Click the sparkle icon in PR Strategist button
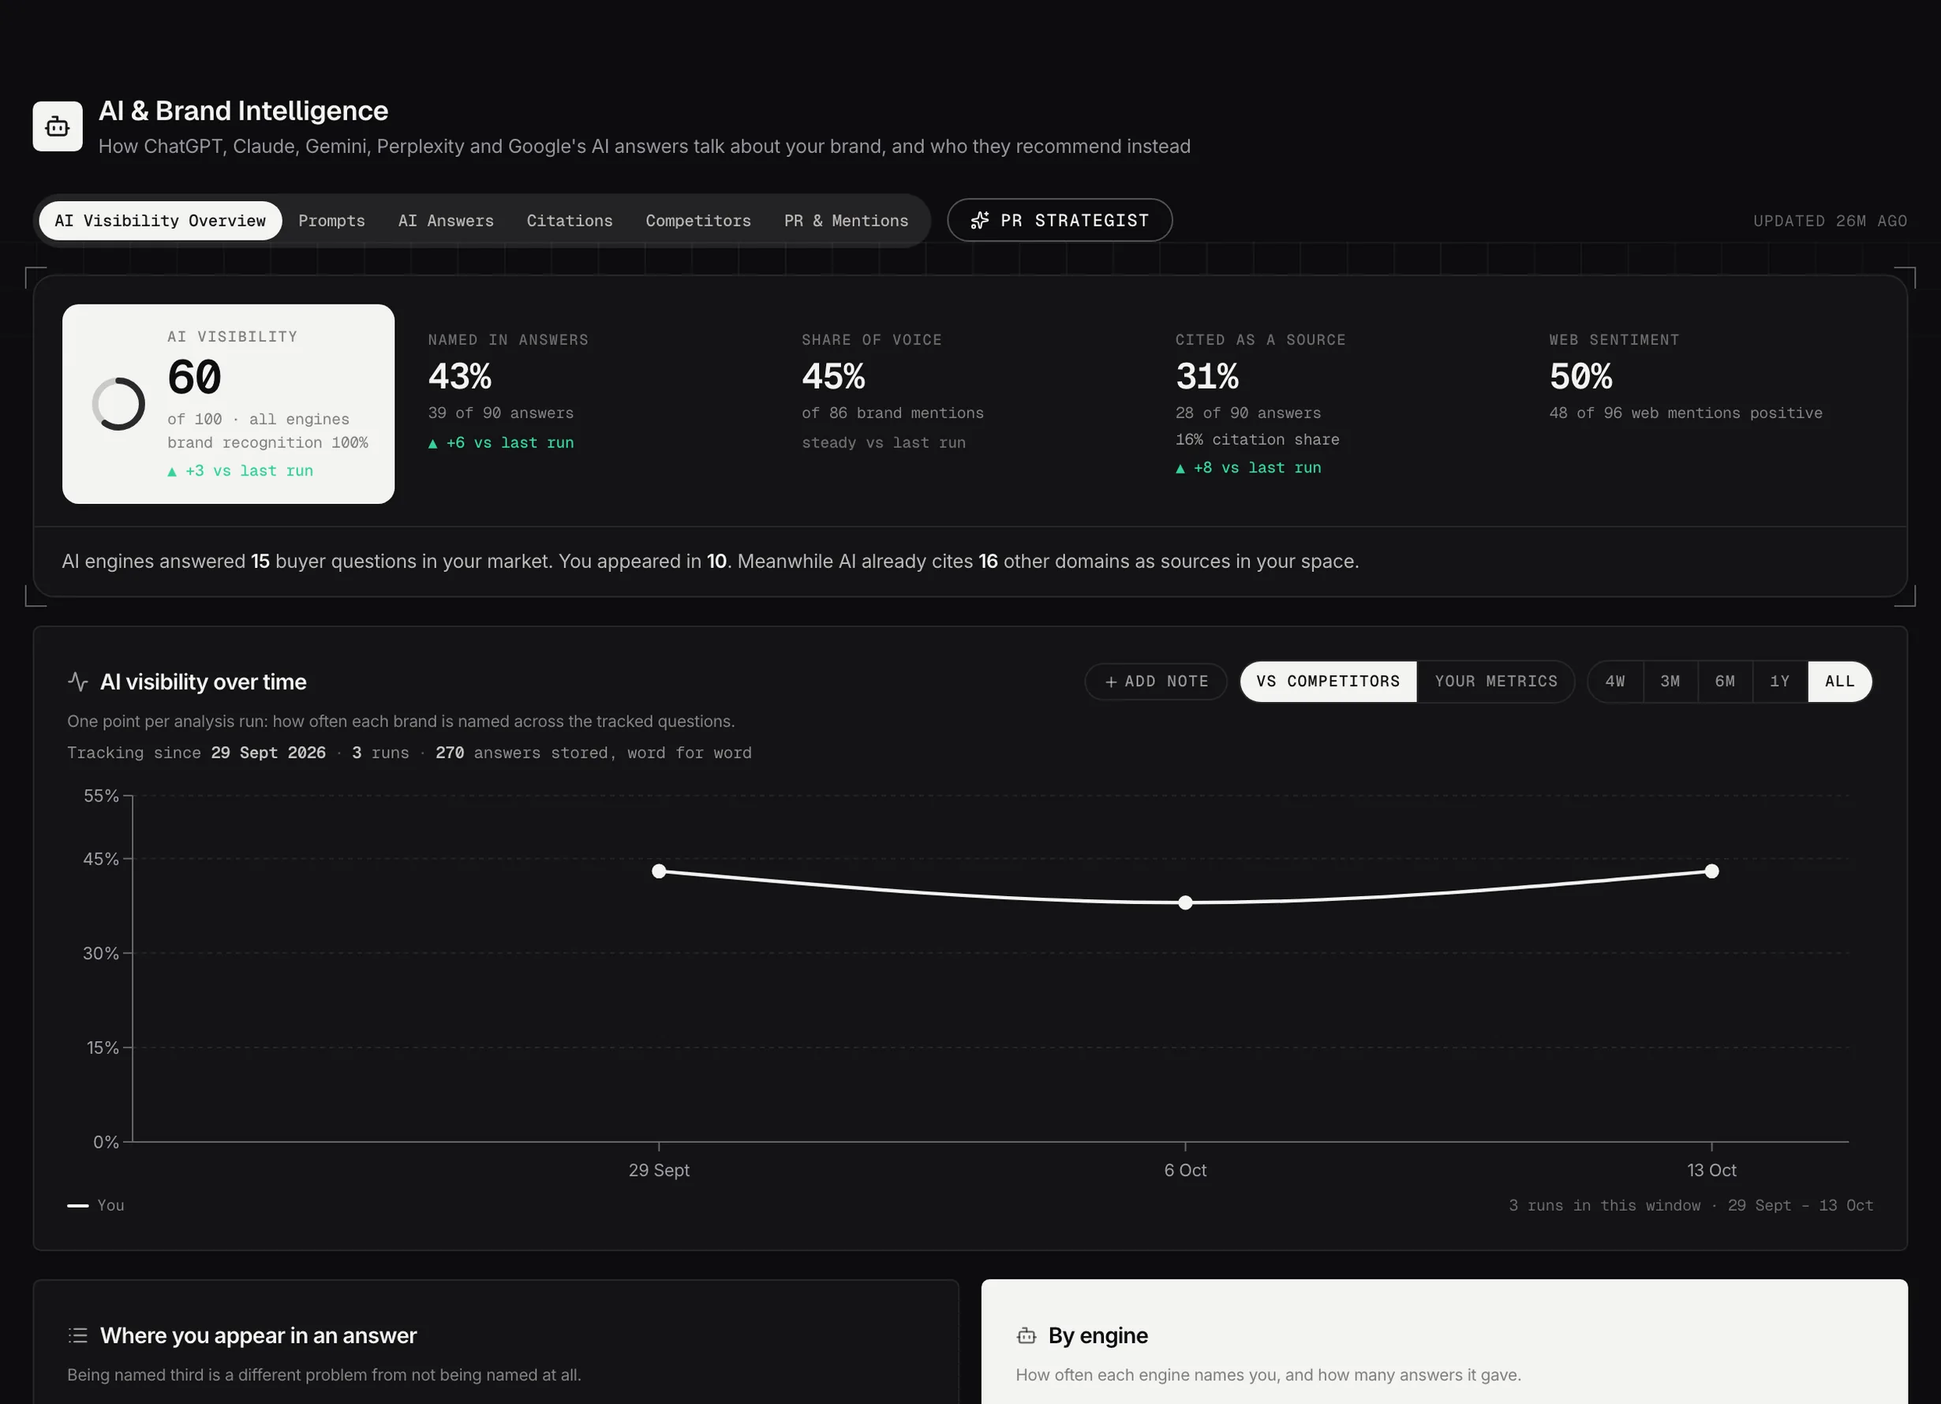Image resolution: width=1941 pixels, height=1404 pixels. pos(980,221)
